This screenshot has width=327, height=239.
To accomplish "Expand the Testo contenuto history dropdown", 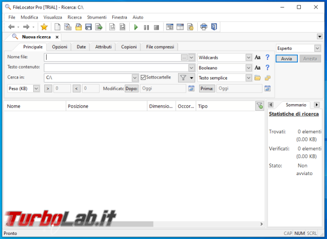I will click(x=192, y=68).
